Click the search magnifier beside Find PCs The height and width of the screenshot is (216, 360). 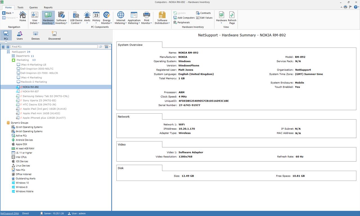point(101,47)
